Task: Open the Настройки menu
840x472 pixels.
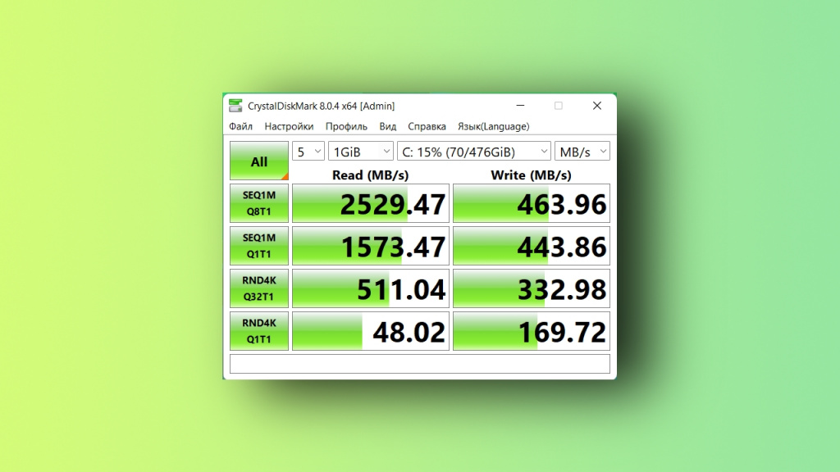Action: coord(289,127)
